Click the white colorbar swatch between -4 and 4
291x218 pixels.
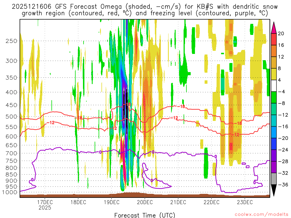[274, 86]
